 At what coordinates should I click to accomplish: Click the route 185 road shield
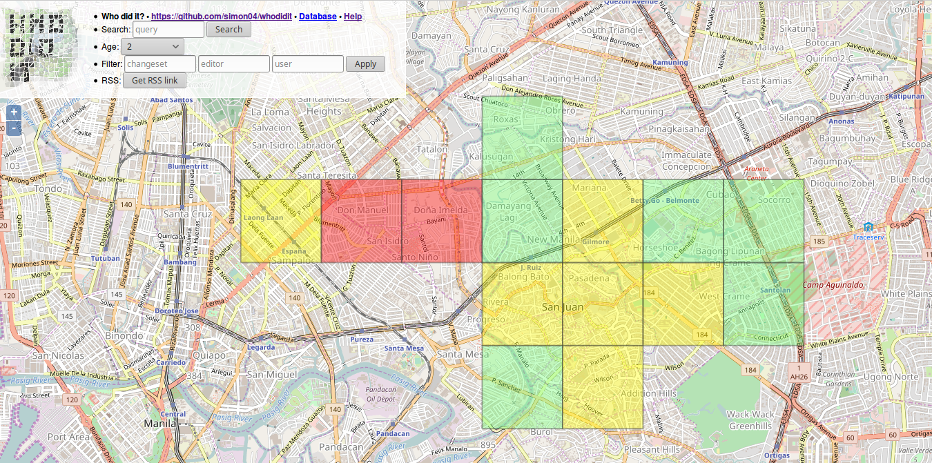(819, 242)
